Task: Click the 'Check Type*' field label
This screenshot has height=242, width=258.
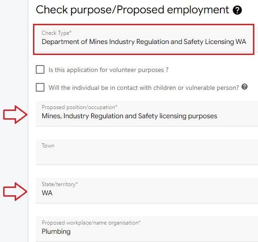Action: [x=57, y=33]
